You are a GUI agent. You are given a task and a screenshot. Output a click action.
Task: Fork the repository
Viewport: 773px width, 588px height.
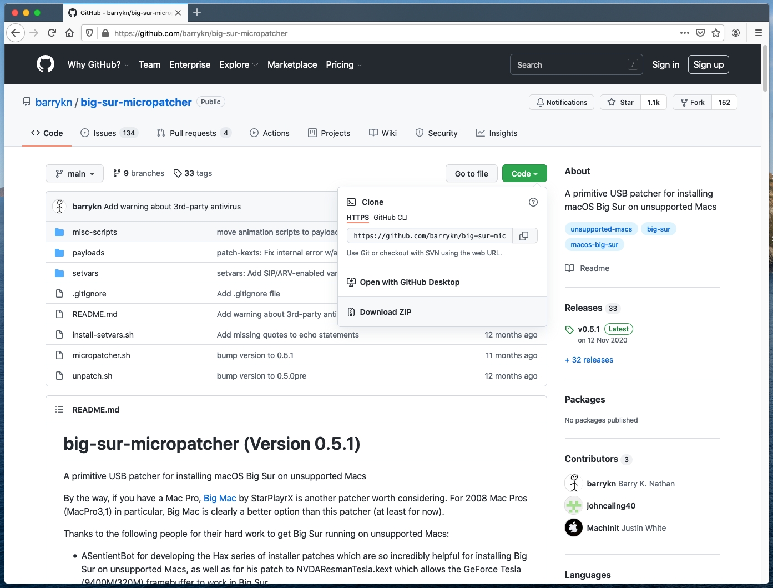point(693,103)
